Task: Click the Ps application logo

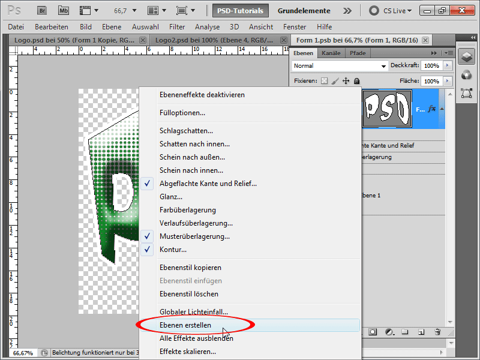Action: tap(14, 11)
